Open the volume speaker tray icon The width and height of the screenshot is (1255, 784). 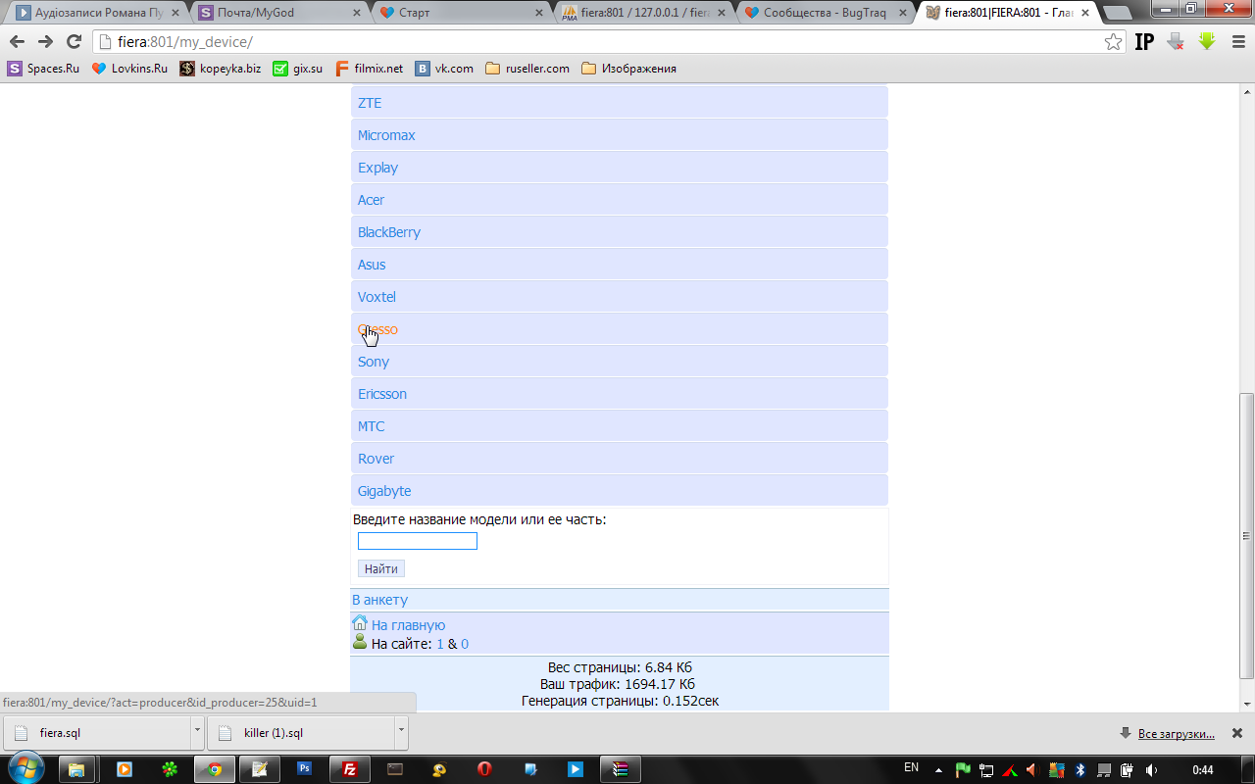(x=1151, y=769)
